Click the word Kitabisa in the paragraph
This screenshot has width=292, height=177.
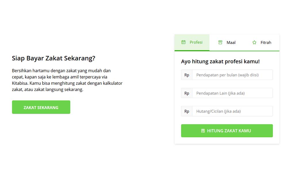coord(20,83)
